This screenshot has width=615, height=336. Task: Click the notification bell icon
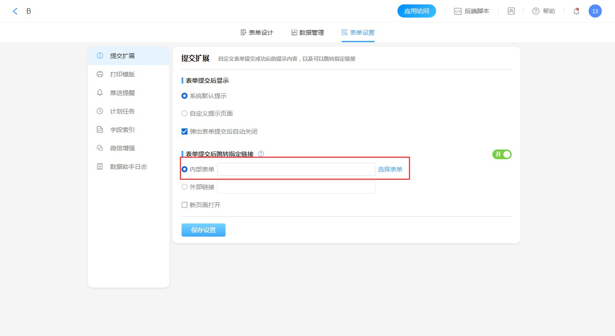[576, 11]
